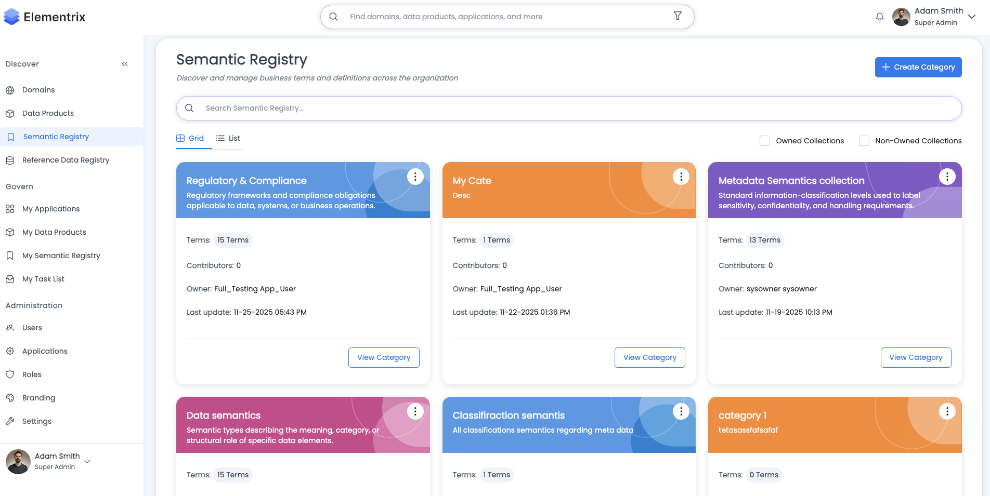This screenshot has width=990, height=496.
Task: Enable the Owned Collections checkbox
Action: [x=765, y=141]
